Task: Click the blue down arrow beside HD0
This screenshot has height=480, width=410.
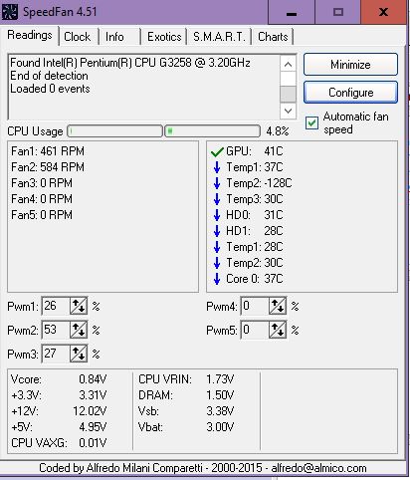Action: pos(217,215)
